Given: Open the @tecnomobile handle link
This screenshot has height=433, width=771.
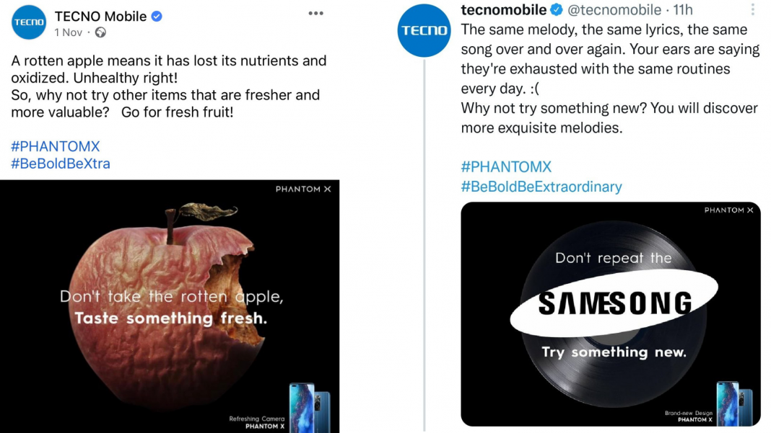Looking at the screenshot, I should click(x=614, y=9).
